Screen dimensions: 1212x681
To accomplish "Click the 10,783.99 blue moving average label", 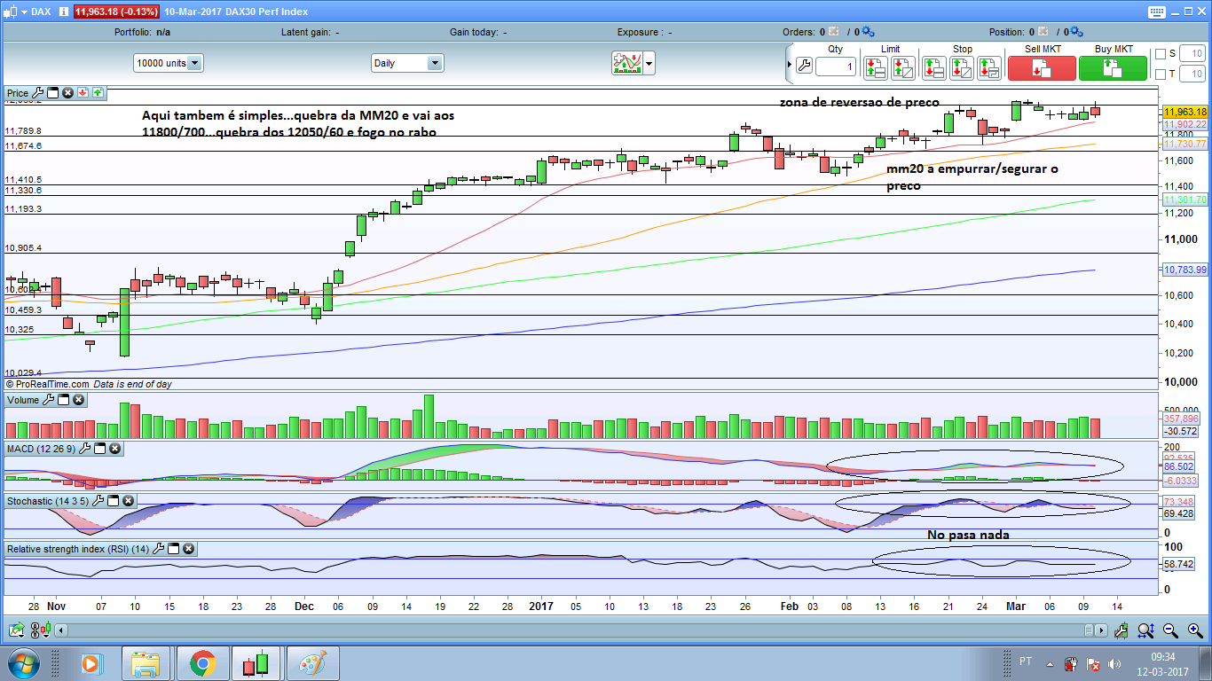I will click(1185, 270).
